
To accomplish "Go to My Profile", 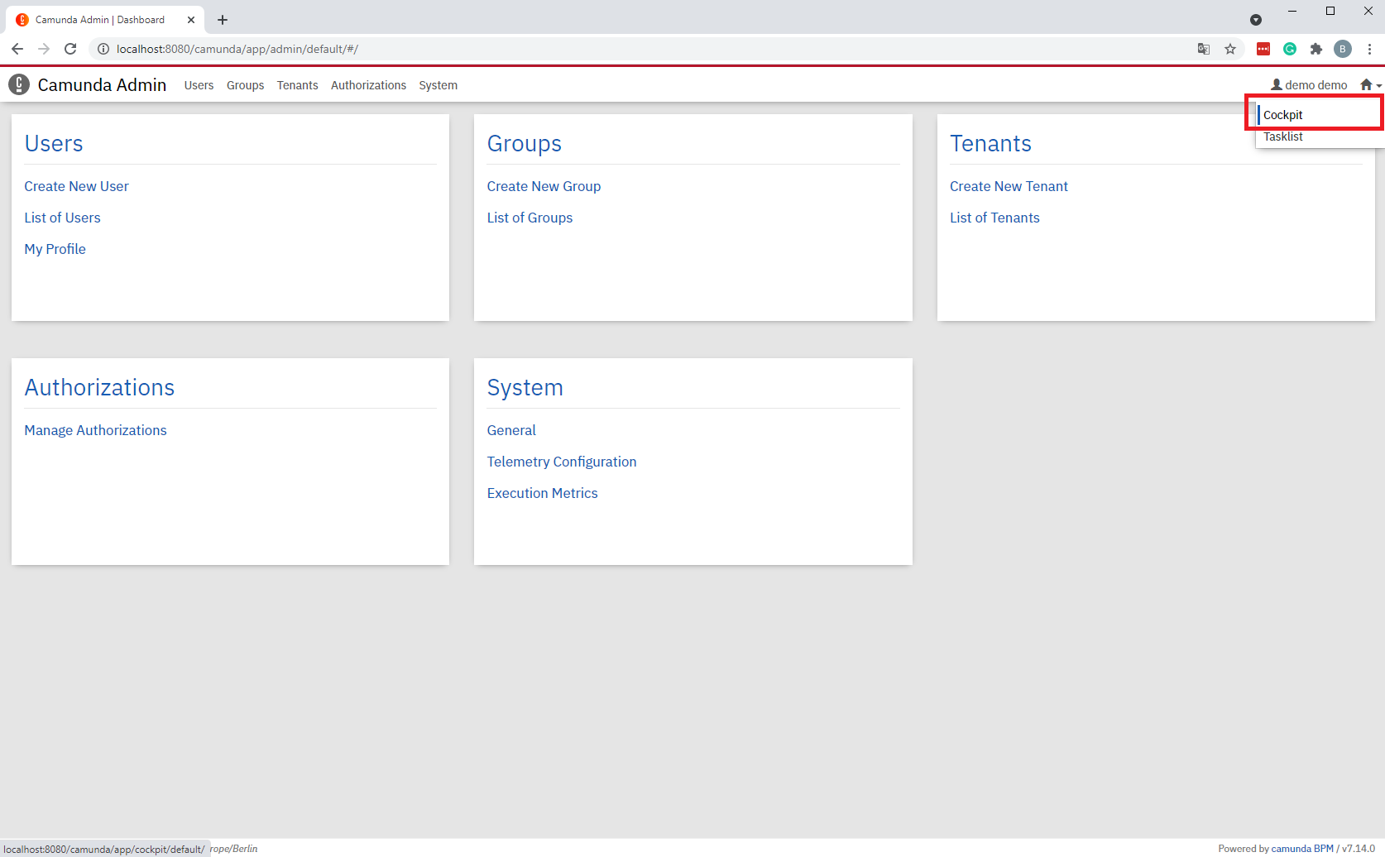I will 55,249.
